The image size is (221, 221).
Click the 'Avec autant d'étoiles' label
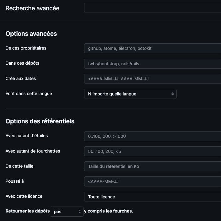tap(27, 136)
